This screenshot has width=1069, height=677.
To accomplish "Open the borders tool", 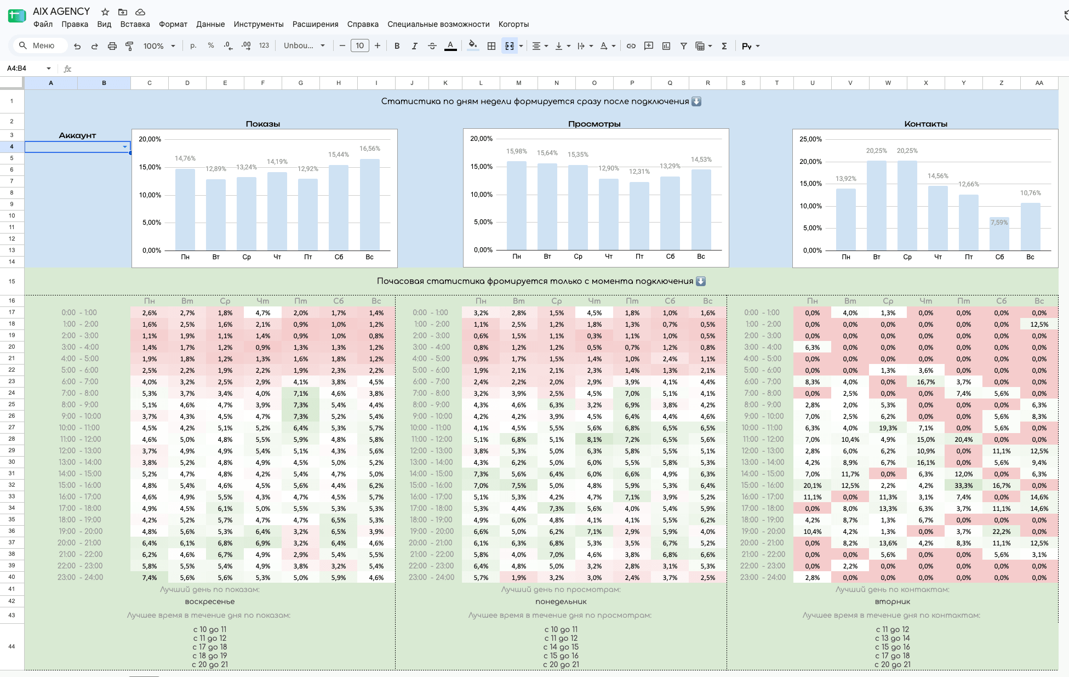I will point(491,46).
